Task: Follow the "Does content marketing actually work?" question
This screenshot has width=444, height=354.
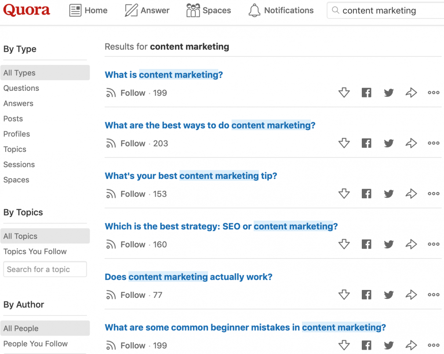Action: click(x=127, y=295)
